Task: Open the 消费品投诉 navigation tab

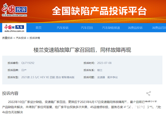Action: [135, 28]
